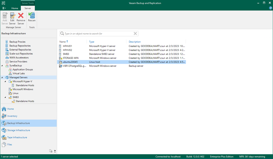The image size is (273, 159).
Task: Select Standalone Hosts under Microsoft Hyper-V
Action: pos(25,85)
